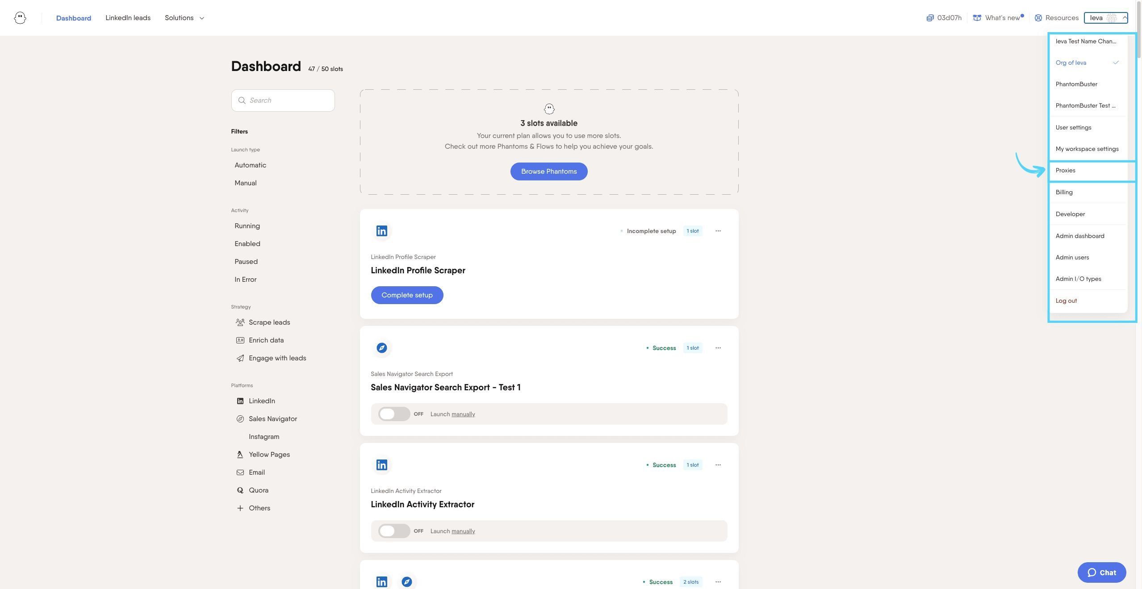Open three-dot menu on LinkedIn Activity Extractor card
The height and width of the screenshot is (589, 1142).
[718, 465]
